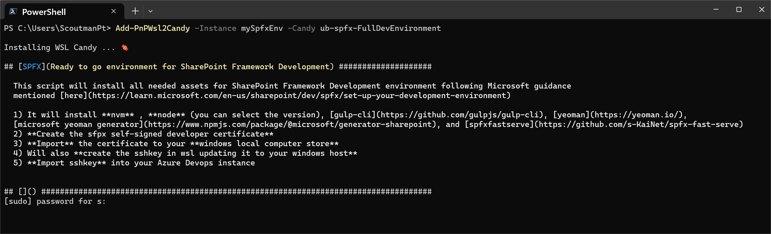The height and width of the screenshot is (234, 771).
Task: Open the npmjs generator-sharepoint link
Action: [290, 125]
